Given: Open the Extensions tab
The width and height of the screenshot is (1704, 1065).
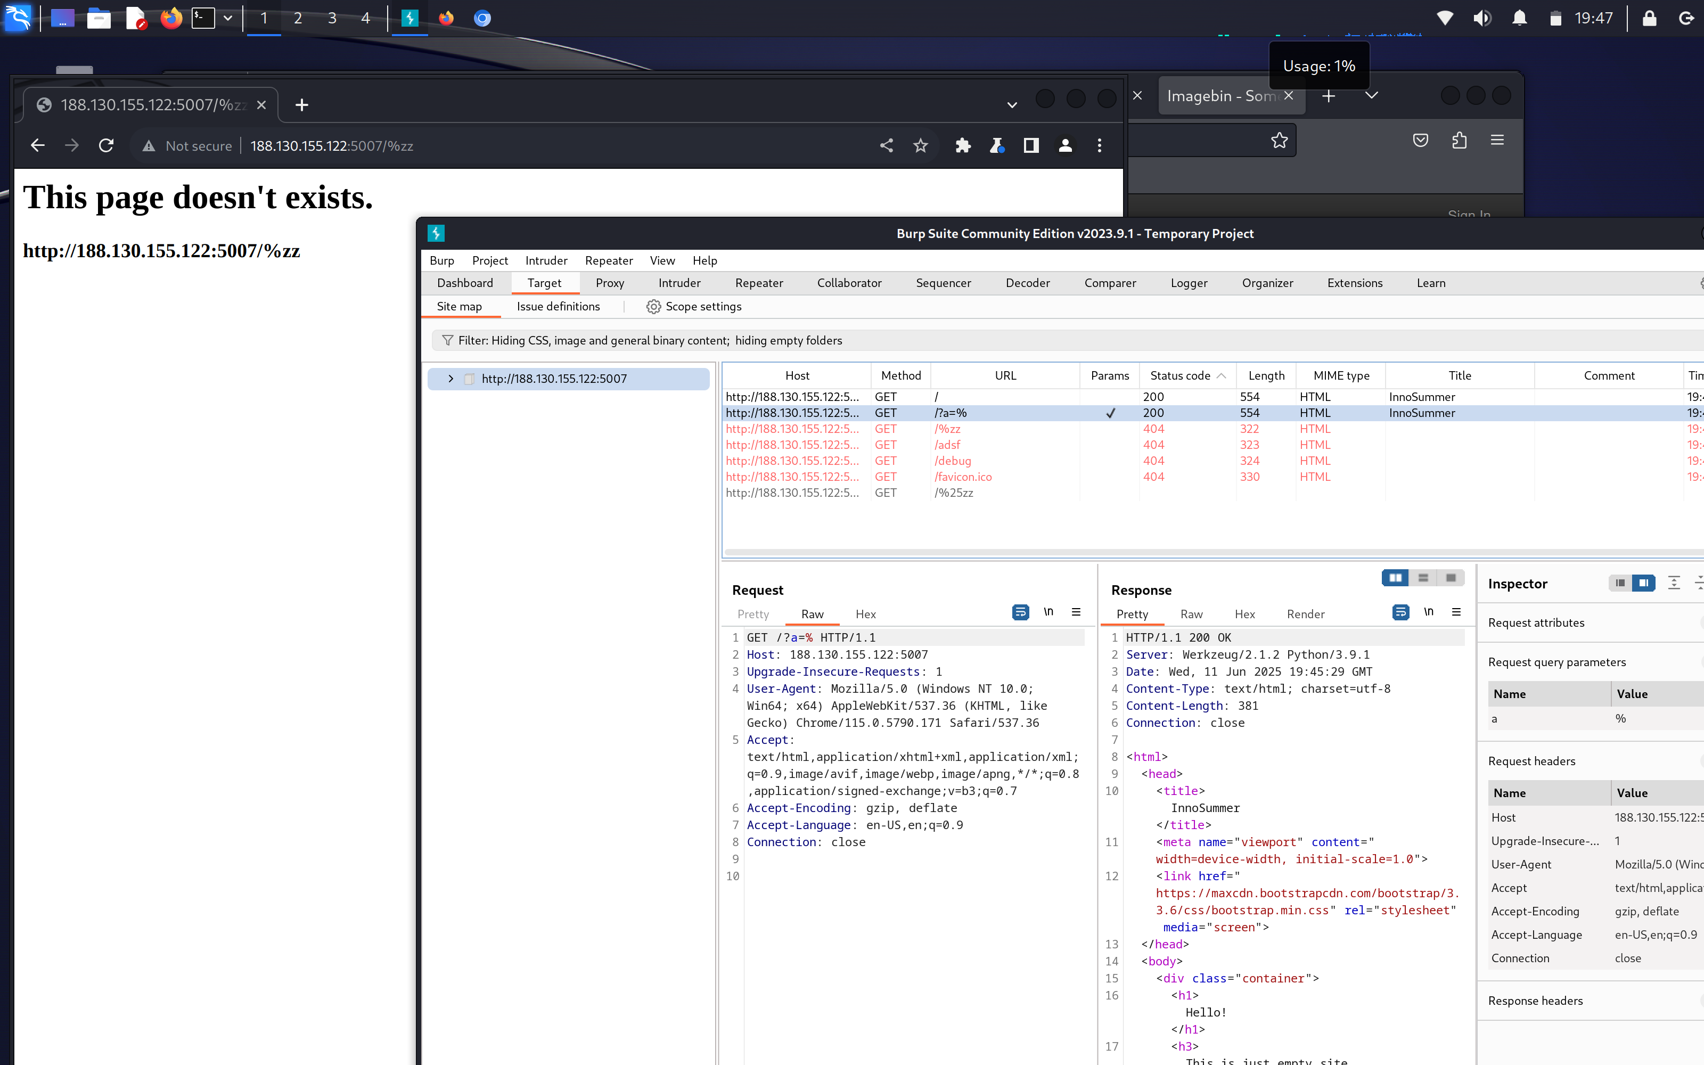Looking at the screenshot, I should (1355, 283).
